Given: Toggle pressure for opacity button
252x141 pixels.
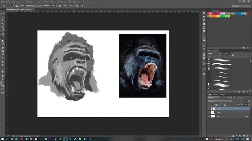Looking at the screenshot, I should [60, 6].
